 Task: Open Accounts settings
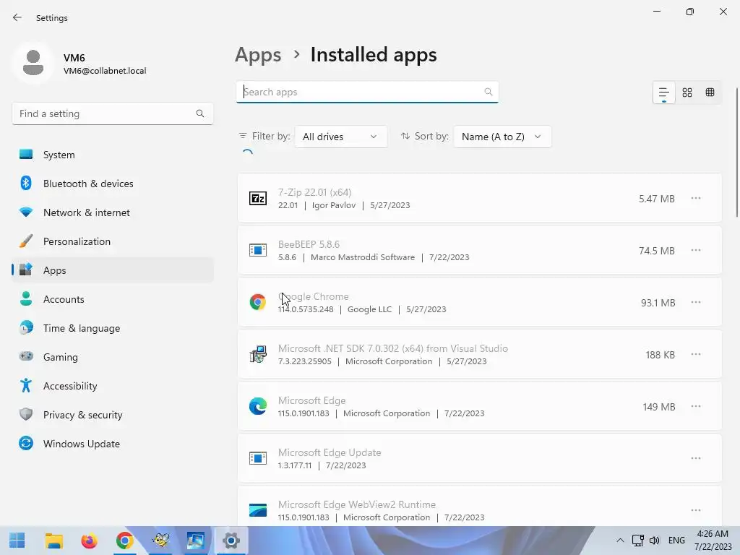click(x=112, y=299)
